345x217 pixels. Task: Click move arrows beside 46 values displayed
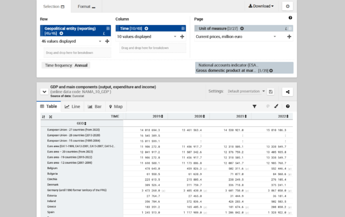[x=107, y=41]
